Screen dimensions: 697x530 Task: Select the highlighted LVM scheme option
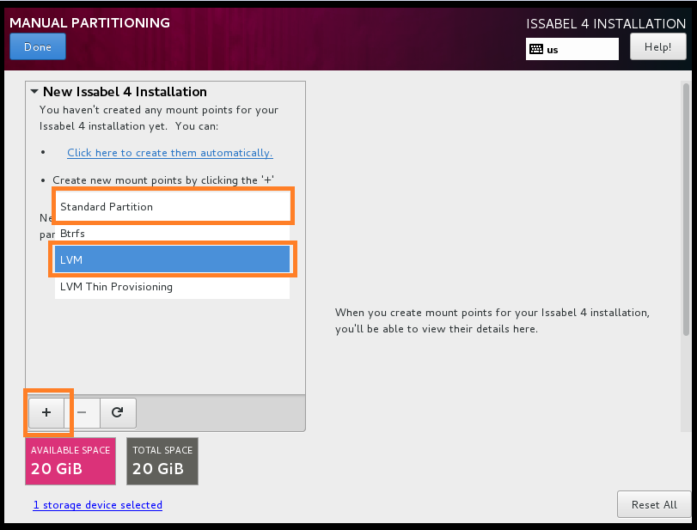click(172, 259)
